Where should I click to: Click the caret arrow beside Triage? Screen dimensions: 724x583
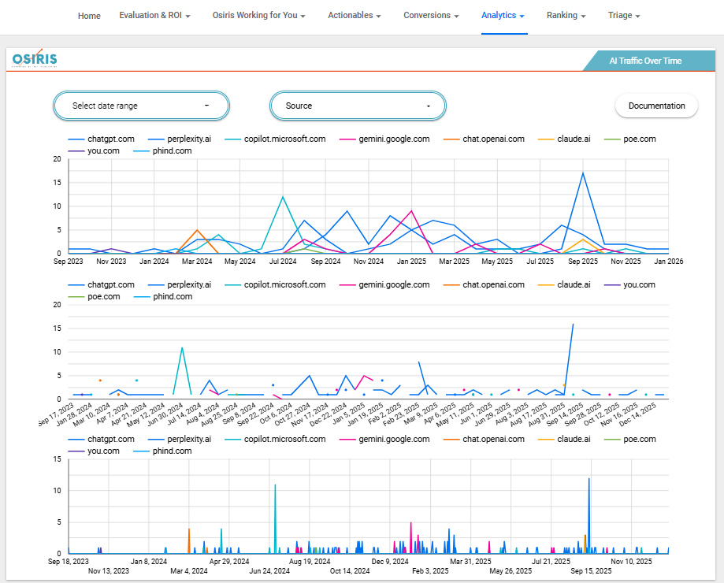coord(637,16)
